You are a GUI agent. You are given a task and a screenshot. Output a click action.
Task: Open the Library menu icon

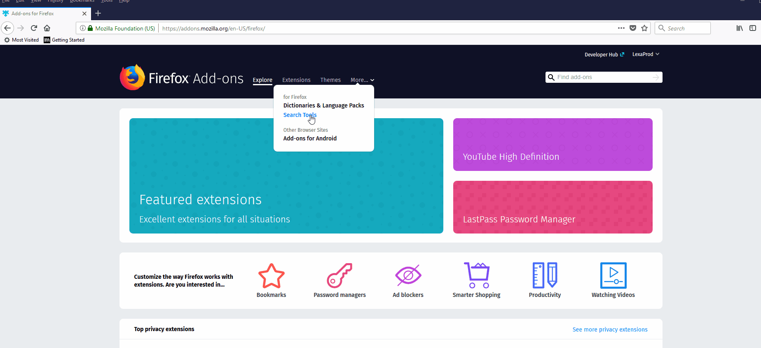(x=740, y=28)
